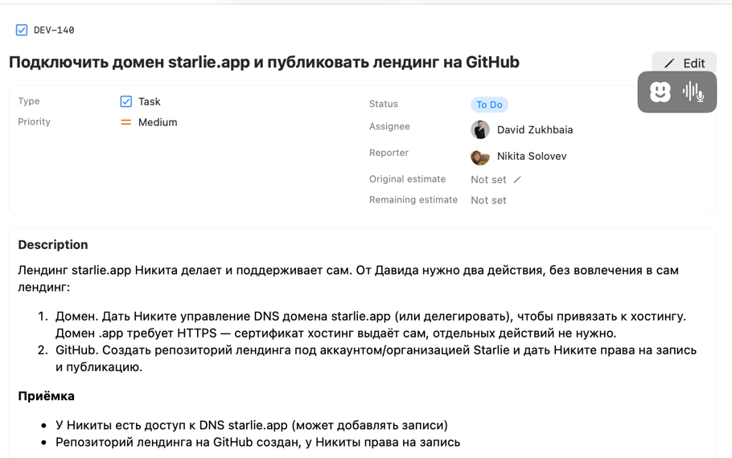Screen dimensions: 732x458
Task: Click the Description heading
Action: pos(53,245)
